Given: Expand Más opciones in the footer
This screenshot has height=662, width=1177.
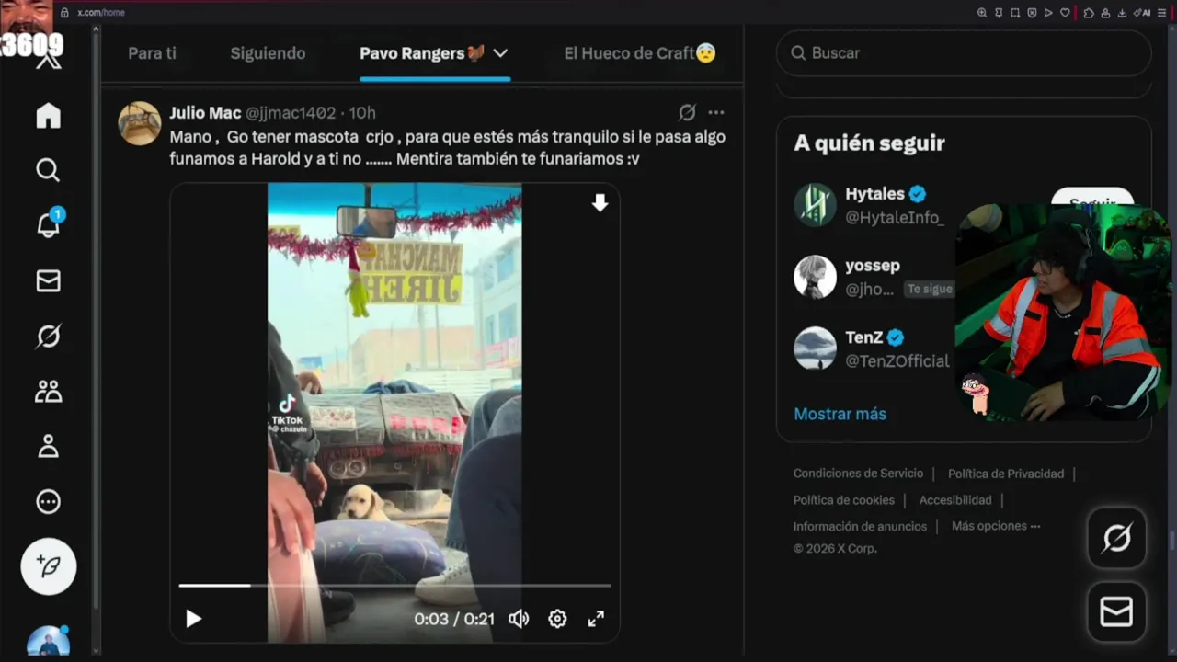Looking at the screenshot, I should pyautogui.click(x=996, y=526).
